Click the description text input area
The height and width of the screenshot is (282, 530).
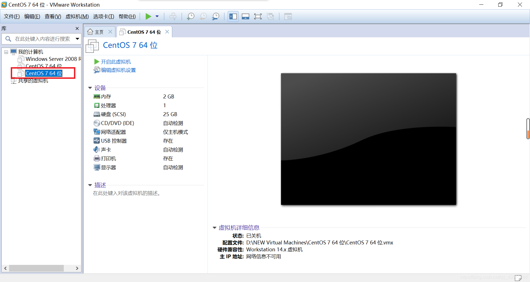tap(127, 193)
